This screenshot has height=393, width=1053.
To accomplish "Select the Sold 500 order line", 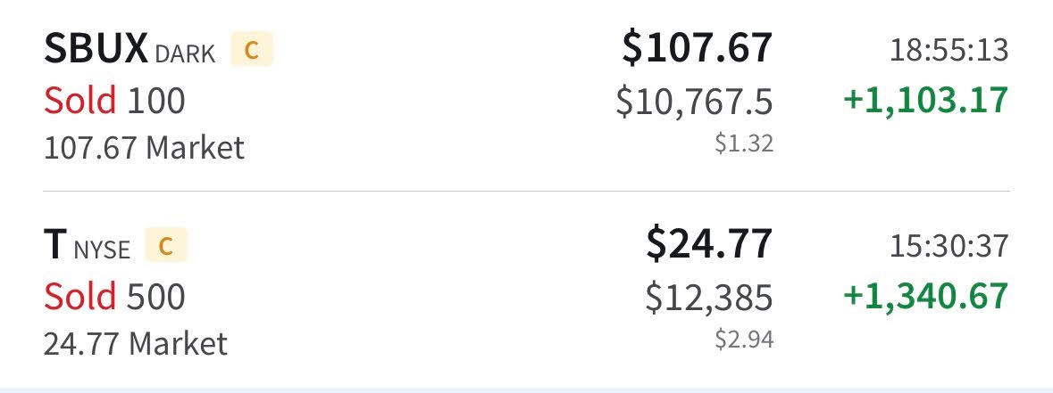I will tap(115, 297).
